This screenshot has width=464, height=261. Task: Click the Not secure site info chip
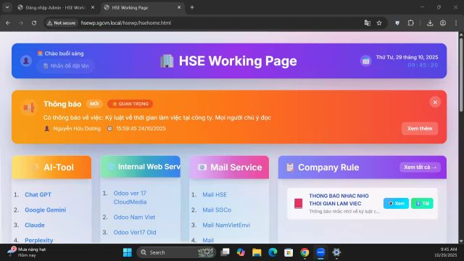tap(62, 22)
